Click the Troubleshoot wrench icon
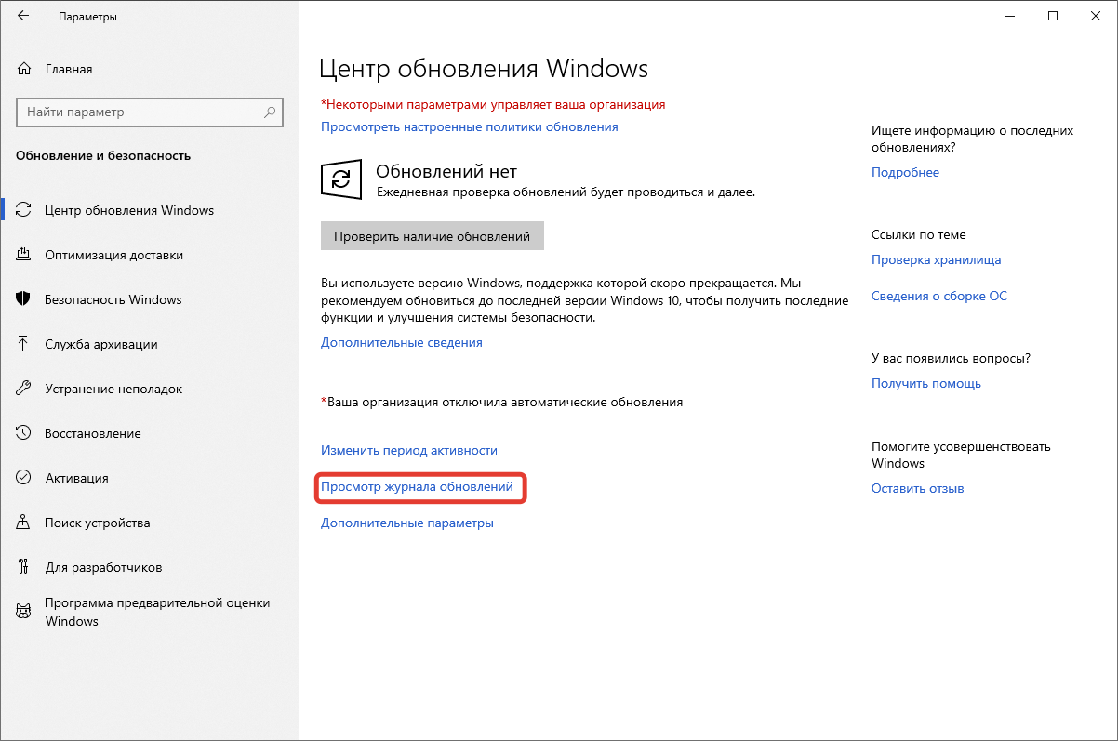Viewport: 1118px width, 741px height. (24, 389)
